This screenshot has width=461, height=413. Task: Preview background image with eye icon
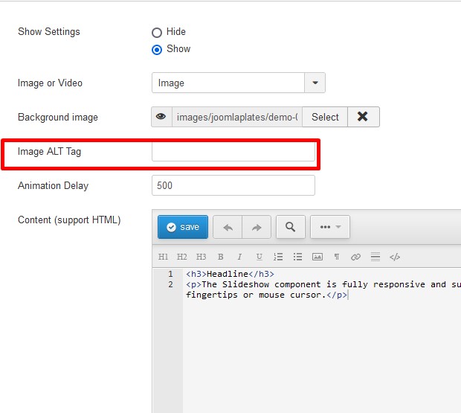click(x=161, y=117)
